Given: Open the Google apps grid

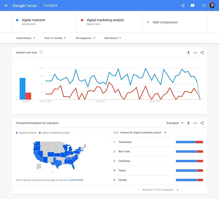Looking at the screenshot, I should (204, 5).
